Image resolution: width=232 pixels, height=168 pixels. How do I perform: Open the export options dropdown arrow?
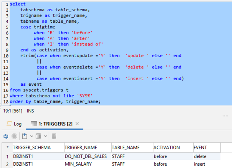pyautogui.click(x=32, y=136)
